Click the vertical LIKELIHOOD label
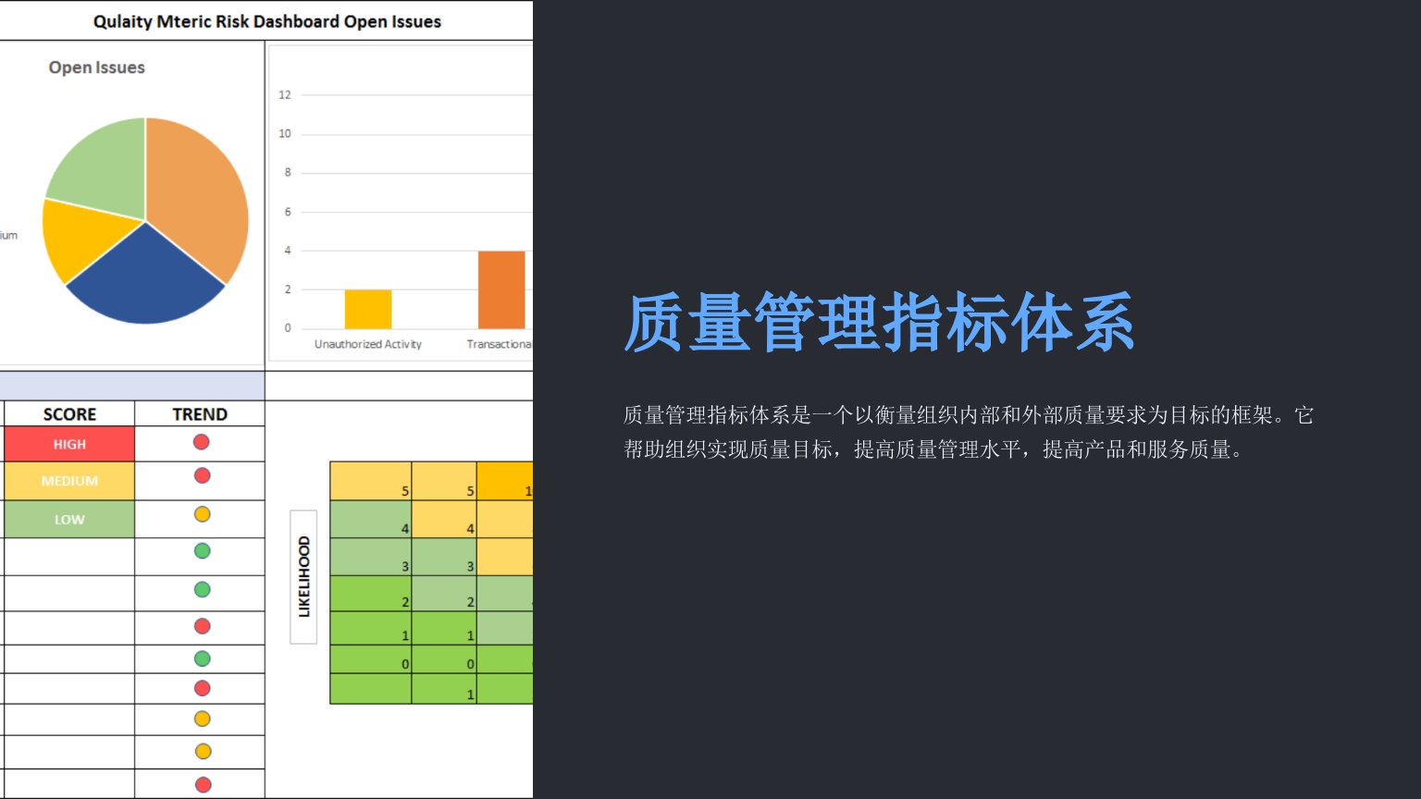This screenshot has height=799, width=1421. coord(303,577)
